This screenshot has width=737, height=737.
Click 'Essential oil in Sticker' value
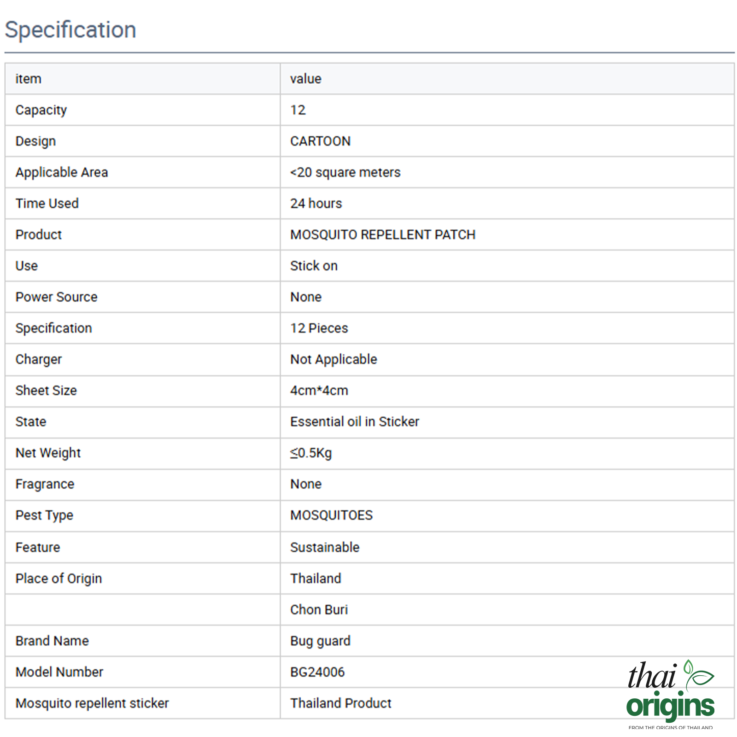354,421
